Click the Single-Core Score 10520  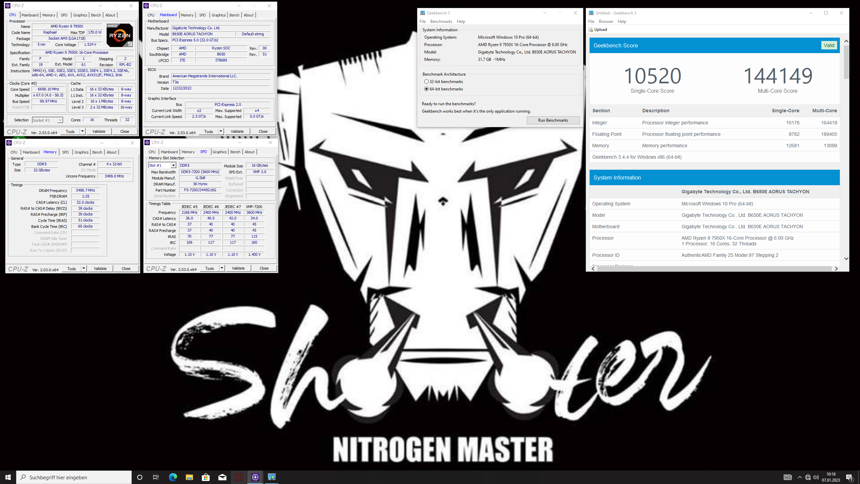(652, 76)
